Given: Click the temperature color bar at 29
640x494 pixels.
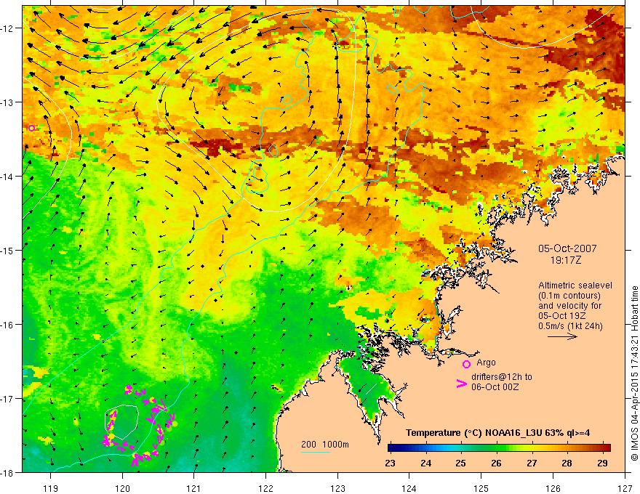Looking at the screenshot, I should coord(601,448).
